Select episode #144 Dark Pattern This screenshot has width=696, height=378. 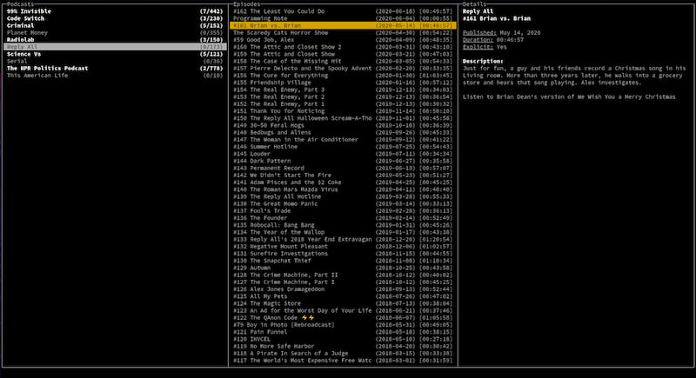point(343,161)
